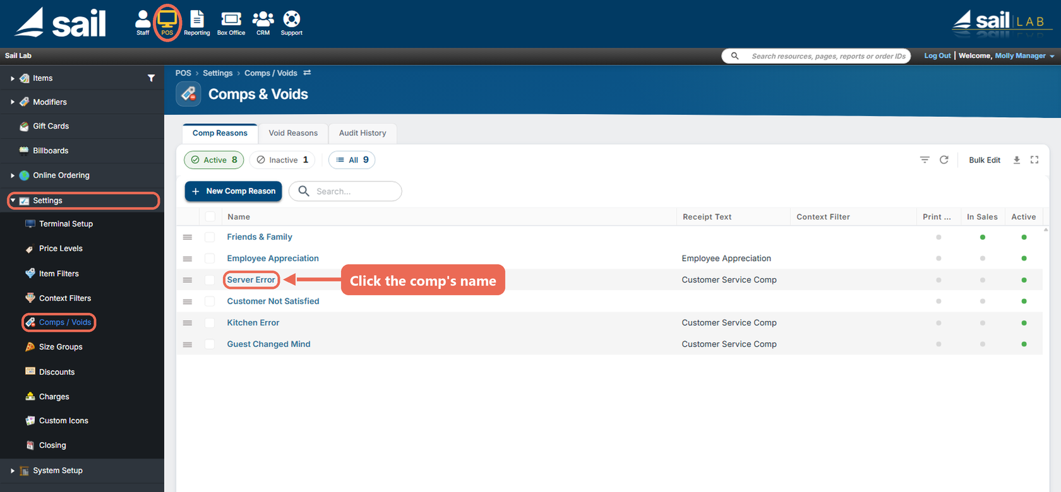The height and width of the screenshot is (492, 1061).
Task: Open the Box Office module icon
Action: click(231, 23)
